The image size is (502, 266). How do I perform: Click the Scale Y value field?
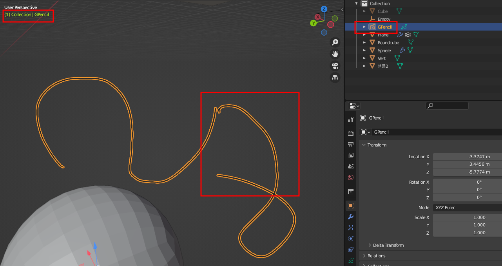467,225
